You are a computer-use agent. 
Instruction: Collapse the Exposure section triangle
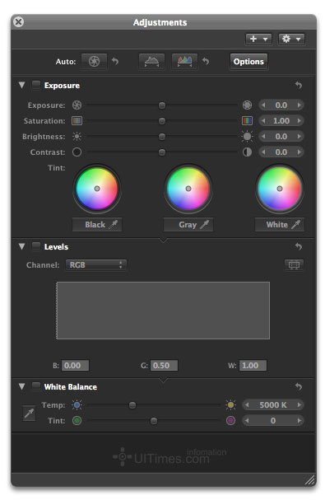(21, 85)
